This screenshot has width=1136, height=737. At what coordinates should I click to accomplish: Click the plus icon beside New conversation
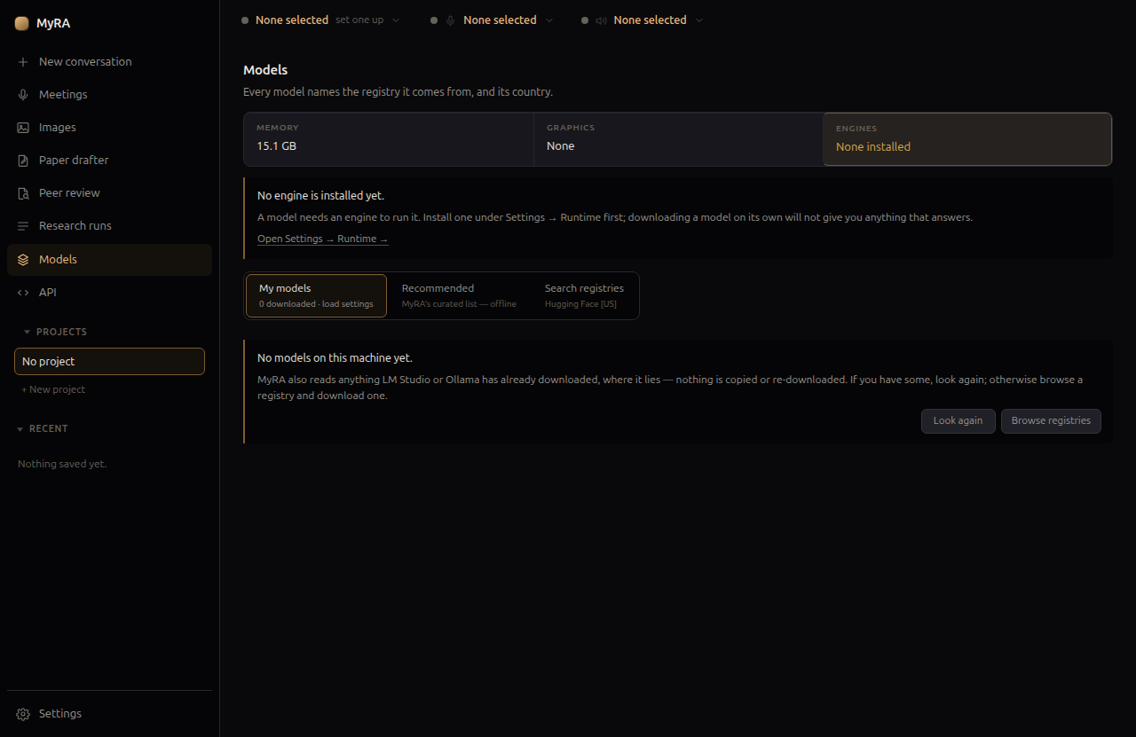[x=23, y=62]
